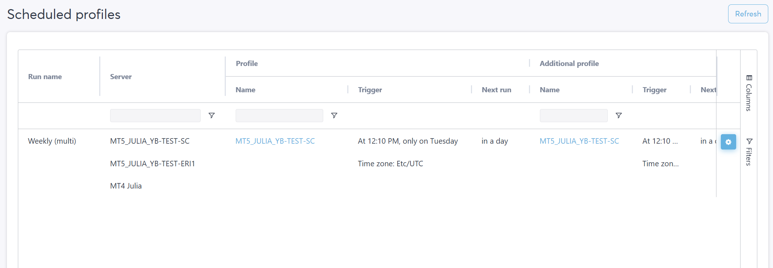Sort by Server column header
The width and height of the screenshot is (773, 268).
click(x=121, y=77)
